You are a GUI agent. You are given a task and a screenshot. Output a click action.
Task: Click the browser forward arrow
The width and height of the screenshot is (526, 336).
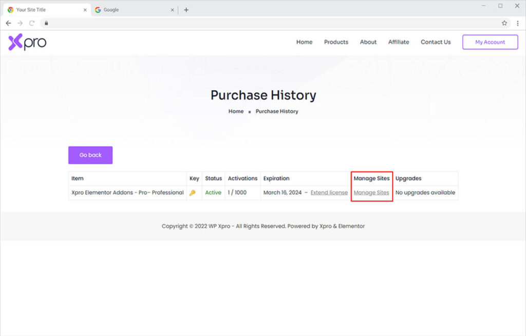pyautogui.click(x=20, y=23)
